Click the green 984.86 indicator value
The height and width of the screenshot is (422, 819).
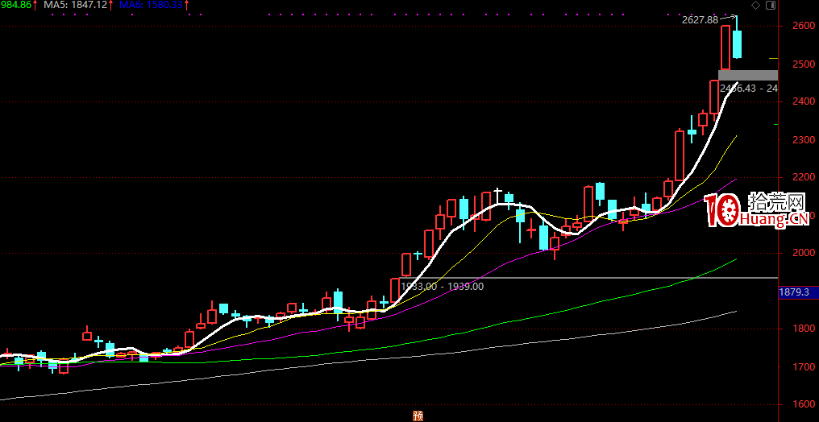(x=15, y=5)
